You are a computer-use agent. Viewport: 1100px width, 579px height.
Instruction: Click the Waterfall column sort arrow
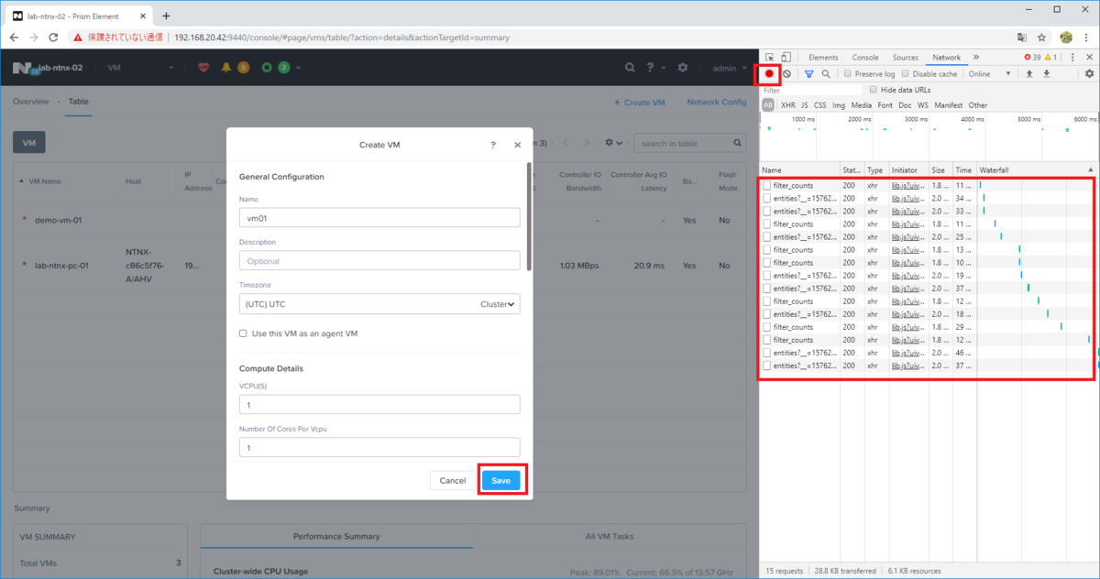tap(1091, 170)
